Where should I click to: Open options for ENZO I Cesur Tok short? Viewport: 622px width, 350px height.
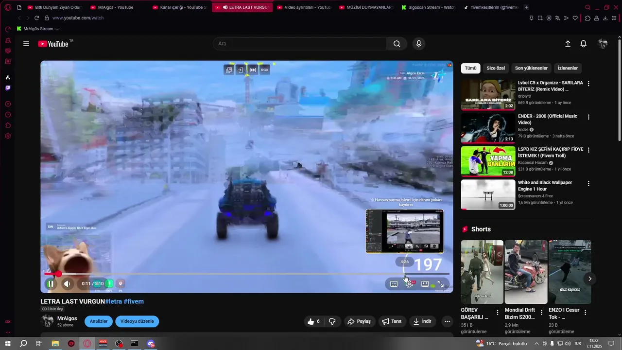click(585, 313)
